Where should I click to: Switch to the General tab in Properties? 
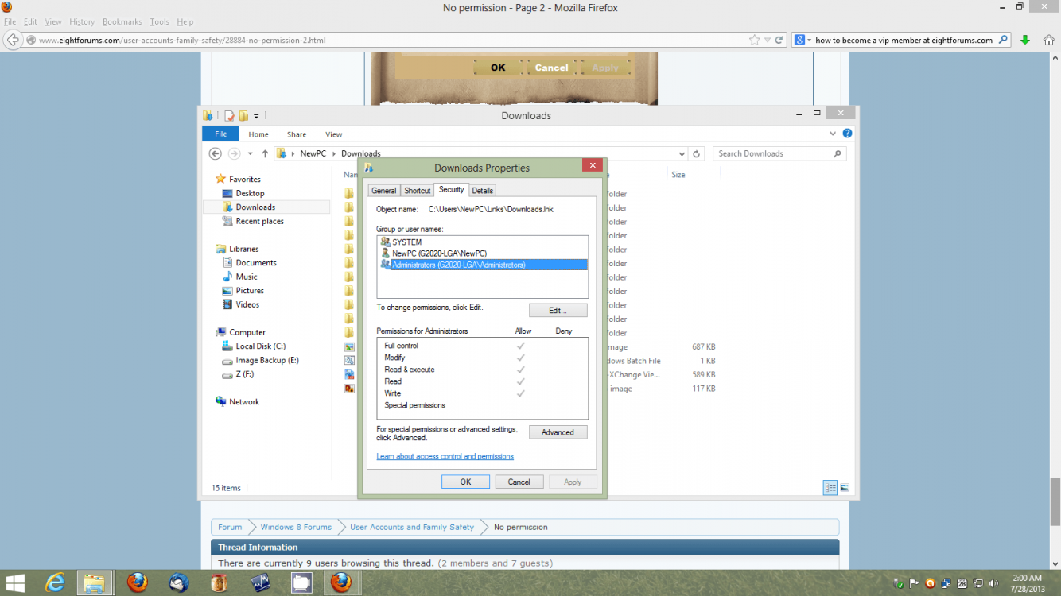pyautogui.click(x=383, y=191)
